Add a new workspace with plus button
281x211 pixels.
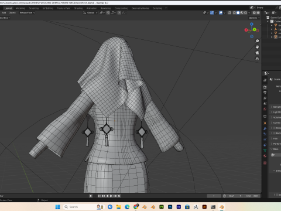[166, 8]
